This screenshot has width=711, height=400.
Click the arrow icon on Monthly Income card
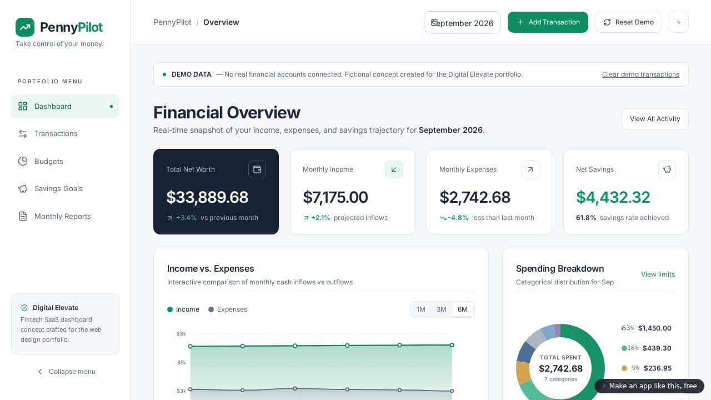coord(394,169)
